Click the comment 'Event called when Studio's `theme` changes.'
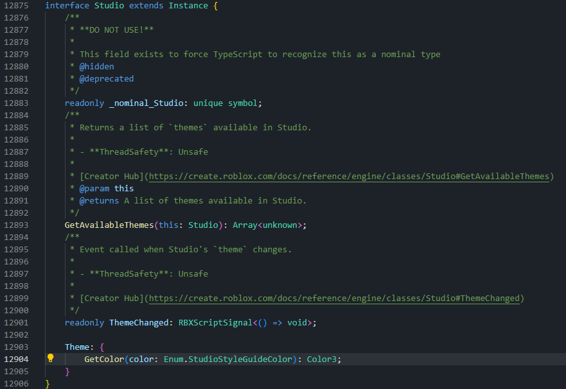The width and height of the screenshot is (566, 389). [186, 250]
